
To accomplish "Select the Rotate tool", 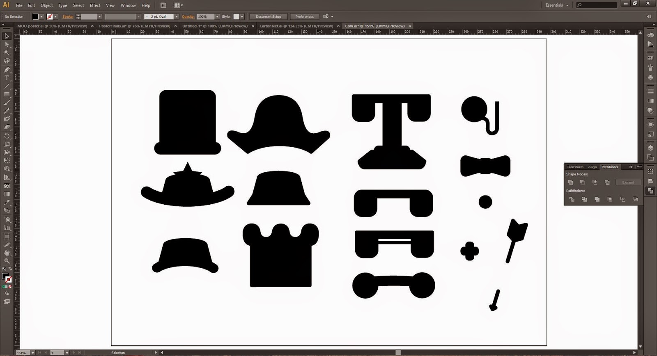I will point(7,136).
